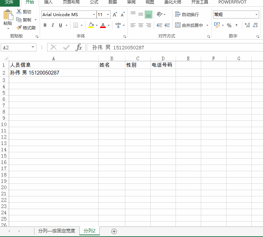Open the font name dropdown
This screenshot has width=263, height=237.
tap(94, 15)
